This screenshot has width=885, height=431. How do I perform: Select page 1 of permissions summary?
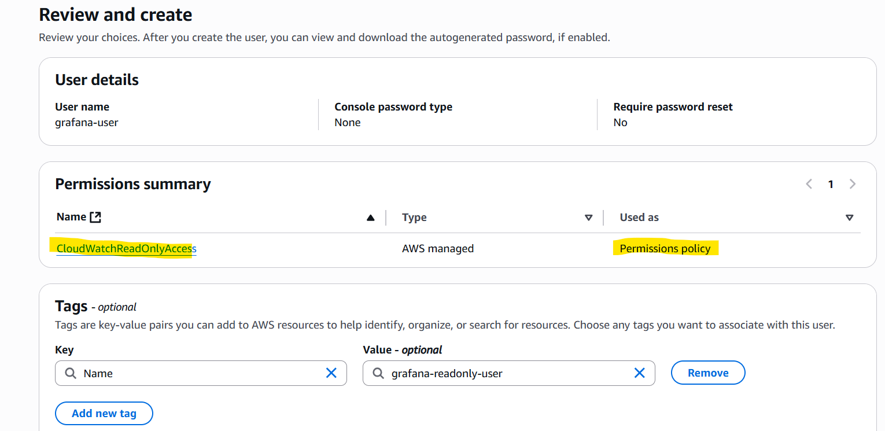[831, 184]
